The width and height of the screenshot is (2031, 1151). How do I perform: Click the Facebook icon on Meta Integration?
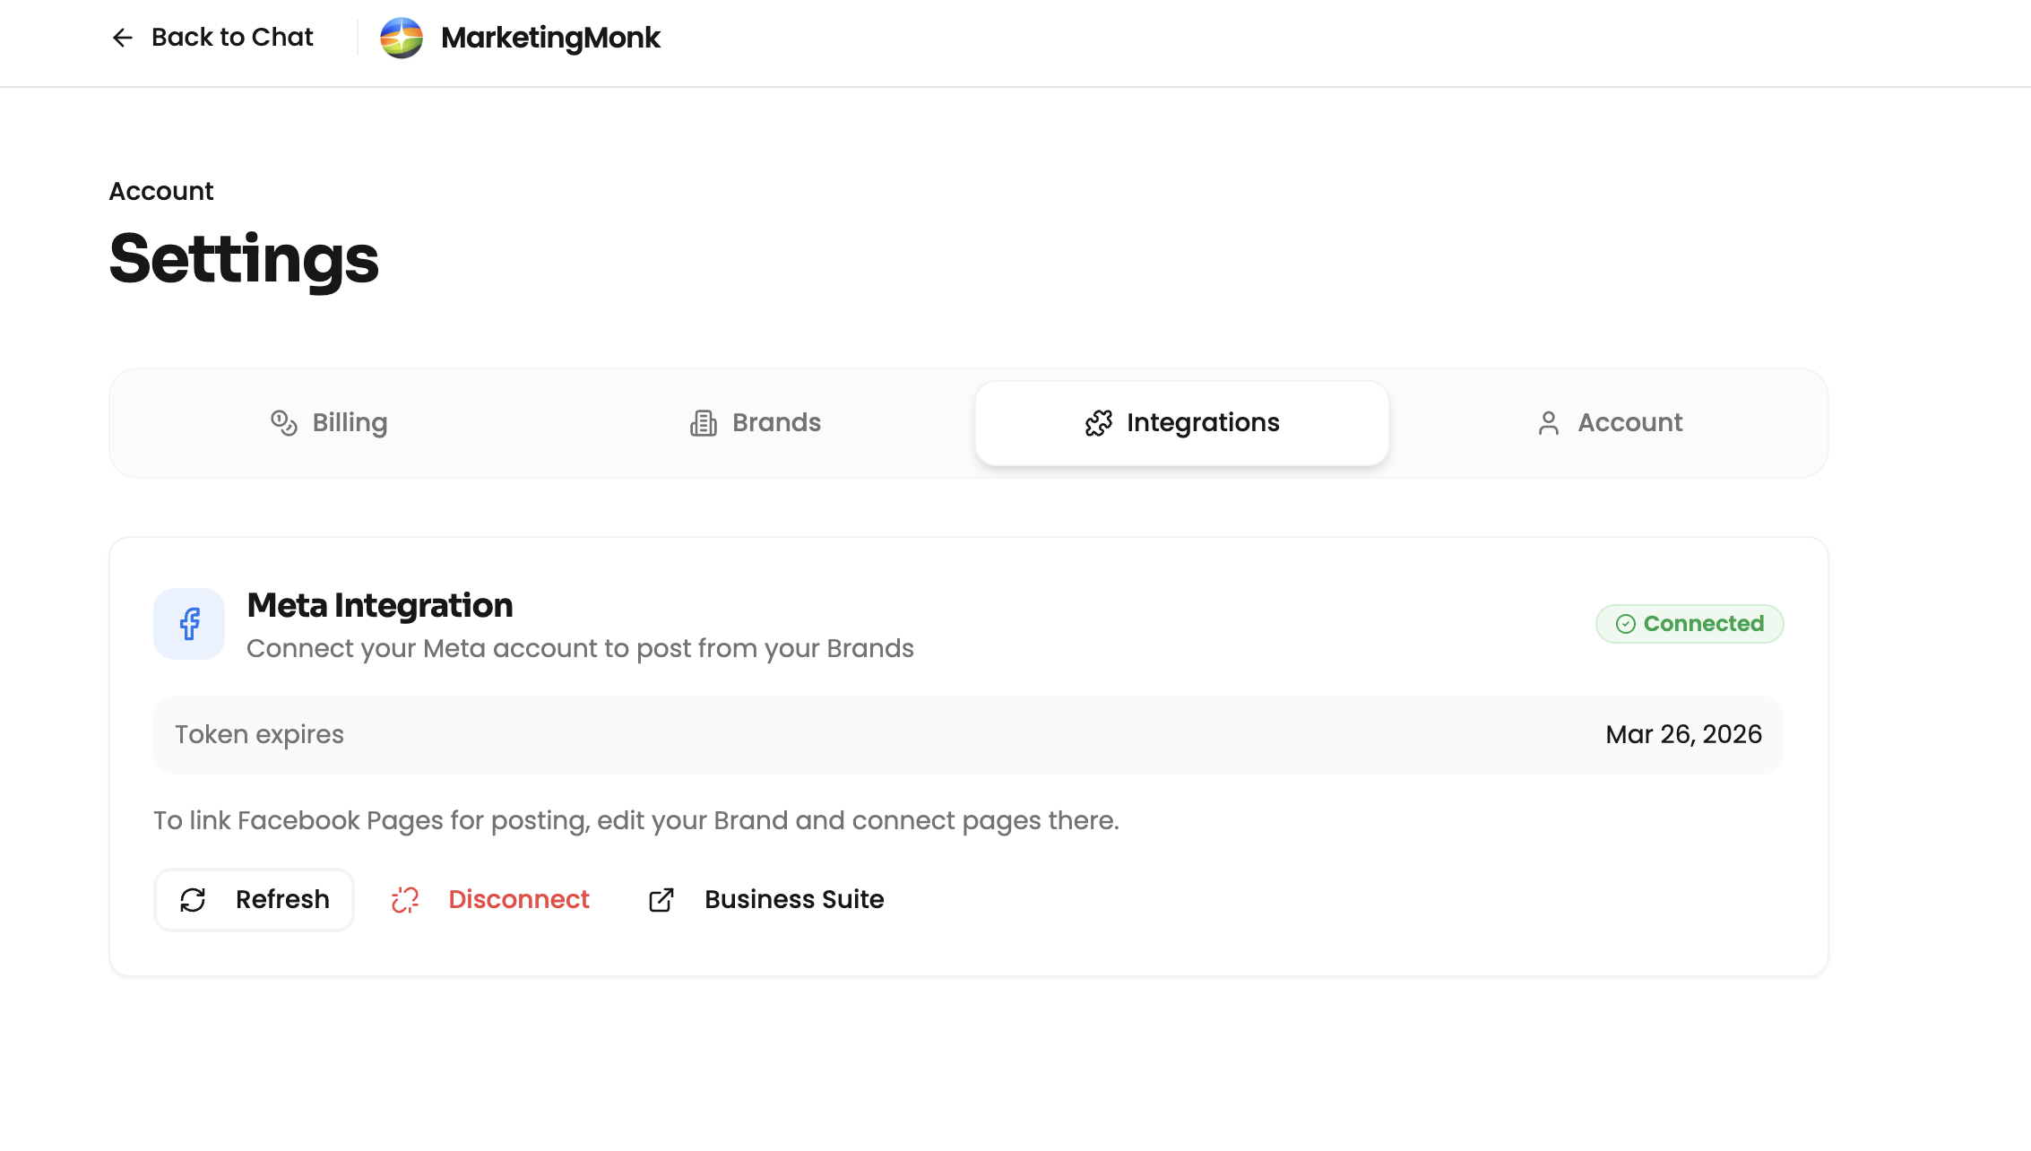pyautogui.click(x=188, y=623)
